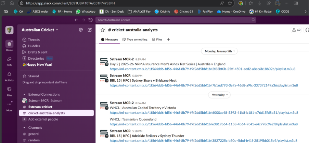Open the Ashes Test Series playlist link
This screenshot has height=143, width=309.
tap(202, 69)
